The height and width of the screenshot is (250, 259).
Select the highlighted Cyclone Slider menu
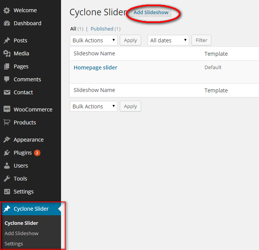point(31,209)
